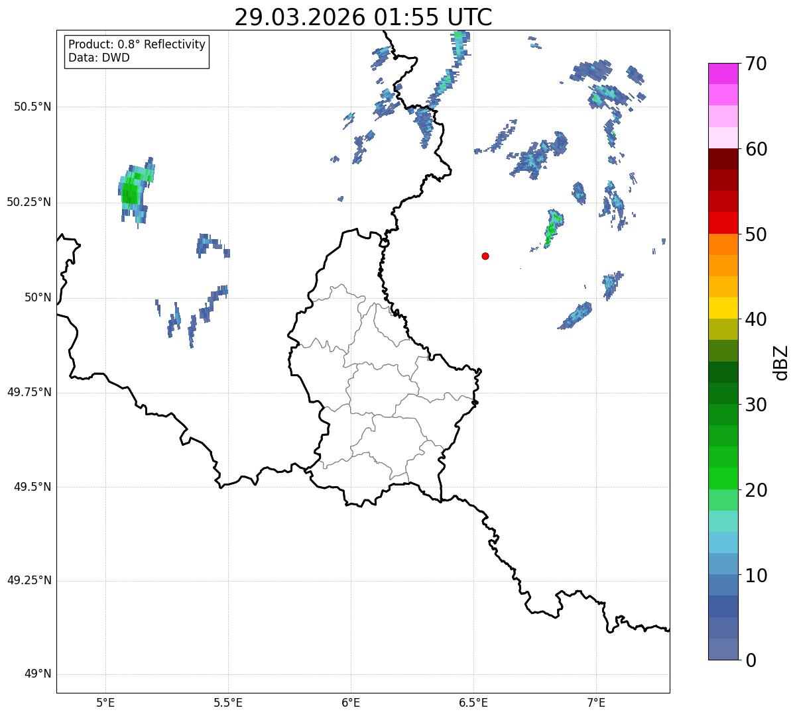The height and width of the screenshot is (716, 797).
Task: Click the colorbar tick value 30
Action: (756, 405)
